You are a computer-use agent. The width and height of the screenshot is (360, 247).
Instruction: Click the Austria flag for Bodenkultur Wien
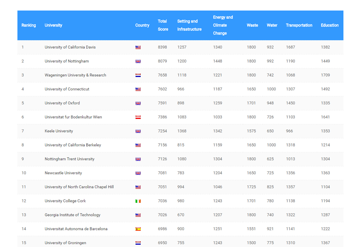138,117
